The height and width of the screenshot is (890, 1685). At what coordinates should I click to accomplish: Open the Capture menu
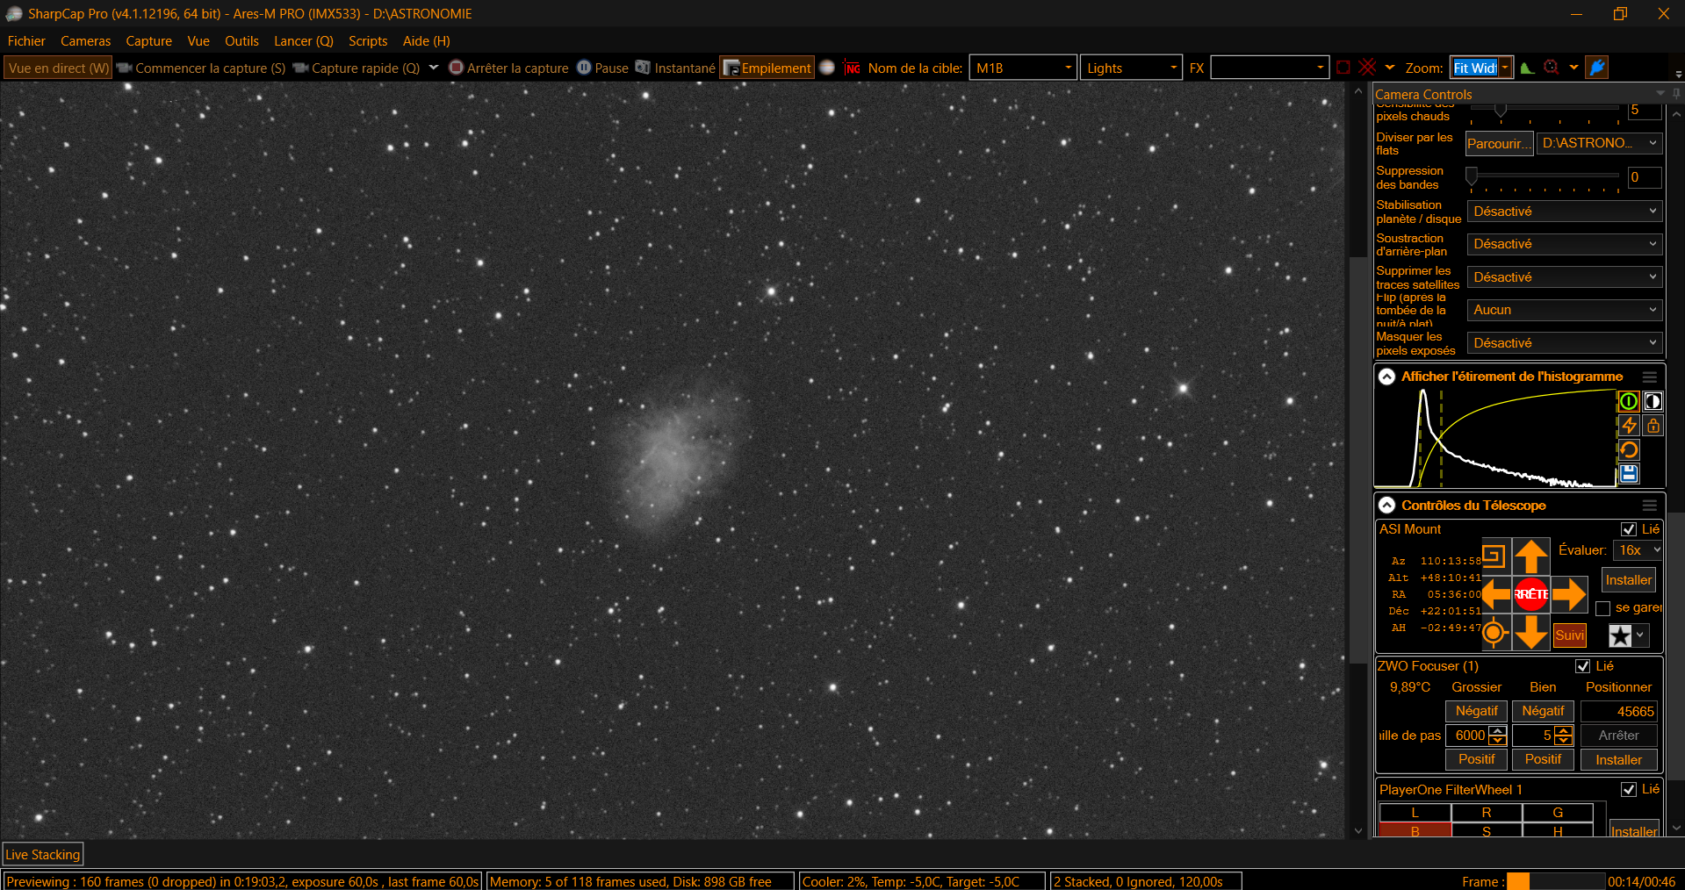pos(148,41)
